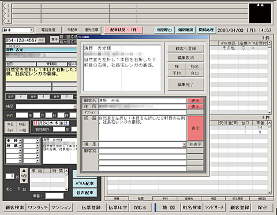Click the 個別呼出 individual call button
The height and width of the screenshot is (215, 277).
coord(164,30)
